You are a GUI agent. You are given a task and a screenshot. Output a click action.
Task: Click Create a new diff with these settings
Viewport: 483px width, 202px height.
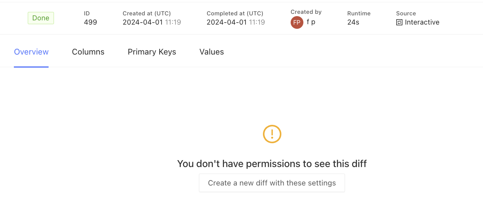click(272, 183)
